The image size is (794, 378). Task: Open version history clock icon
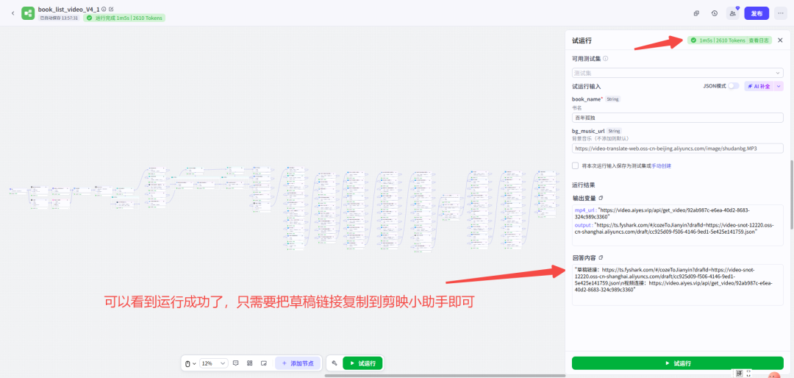coord(714,13)
